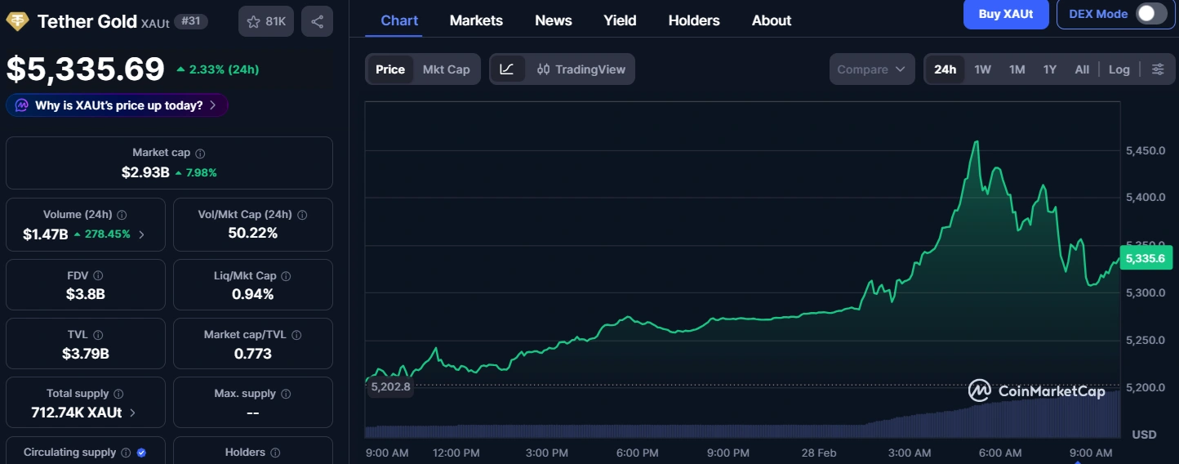Open Why is XAUt's price up today
The width and height of the screenshot is (1179, 464).
(117, 105)
